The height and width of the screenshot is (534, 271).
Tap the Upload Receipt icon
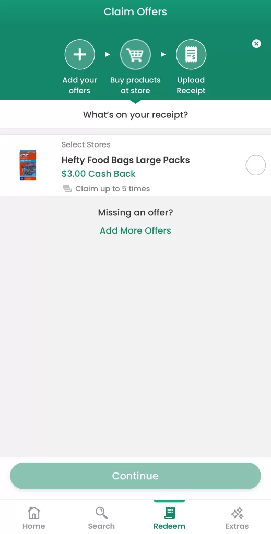(191, 54)
